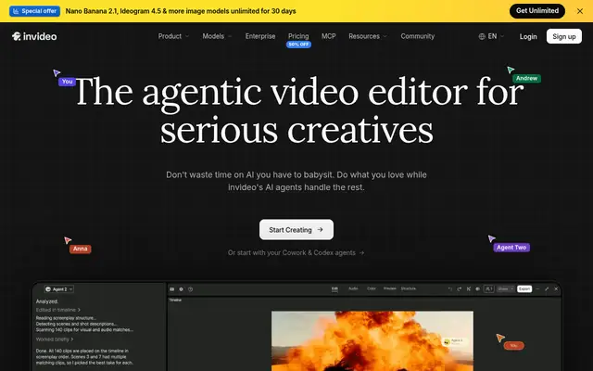Open the Share dropdown in editor
The height and width of the screenshot is (371, 593).
[505, 288]
